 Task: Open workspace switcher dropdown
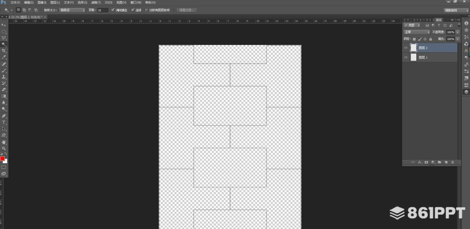pyautogui.click(x=456, y=10)
